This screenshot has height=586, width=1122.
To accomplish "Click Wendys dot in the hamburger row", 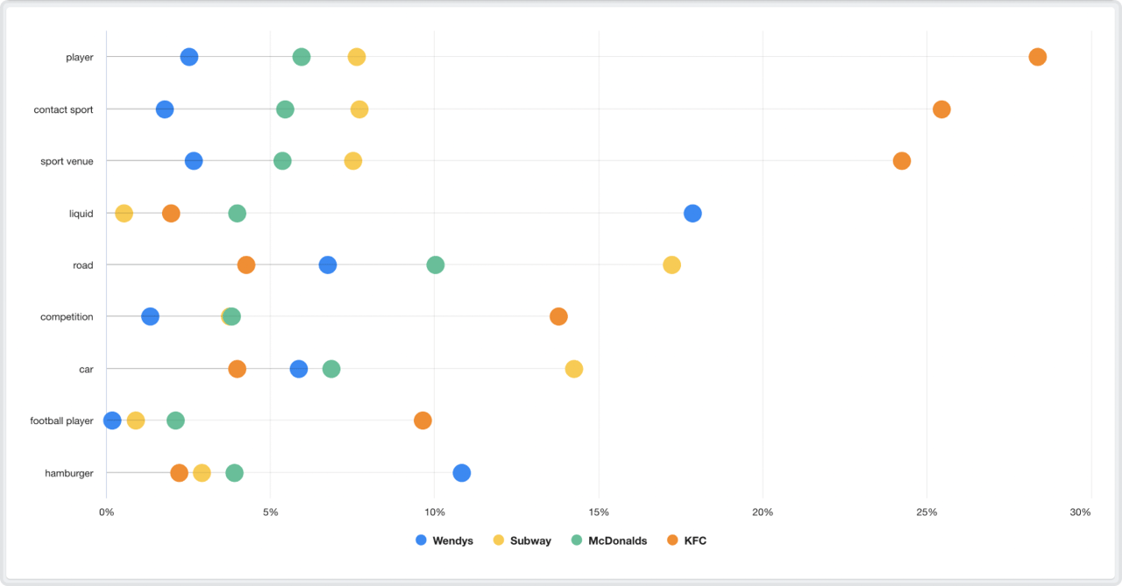I will [x=462, y=473].
